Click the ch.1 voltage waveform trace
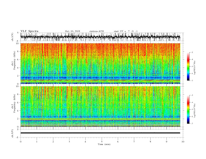This screenshot has height=159, width=206. coord(100,37)
